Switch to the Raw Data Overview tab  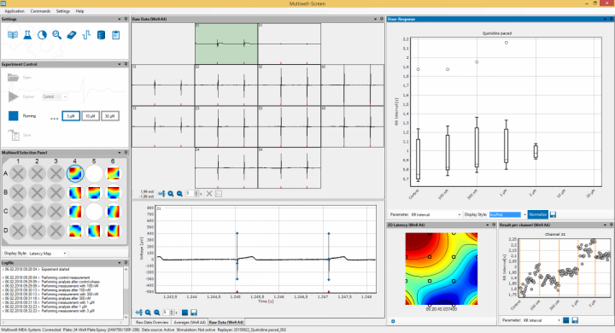click(152, 322)
